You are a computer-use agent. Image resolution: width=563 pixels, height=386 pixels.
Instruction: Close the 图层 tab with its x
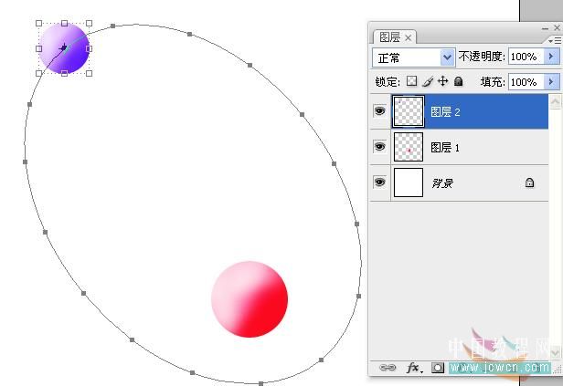pyautogui.click(x=409, y=37)
